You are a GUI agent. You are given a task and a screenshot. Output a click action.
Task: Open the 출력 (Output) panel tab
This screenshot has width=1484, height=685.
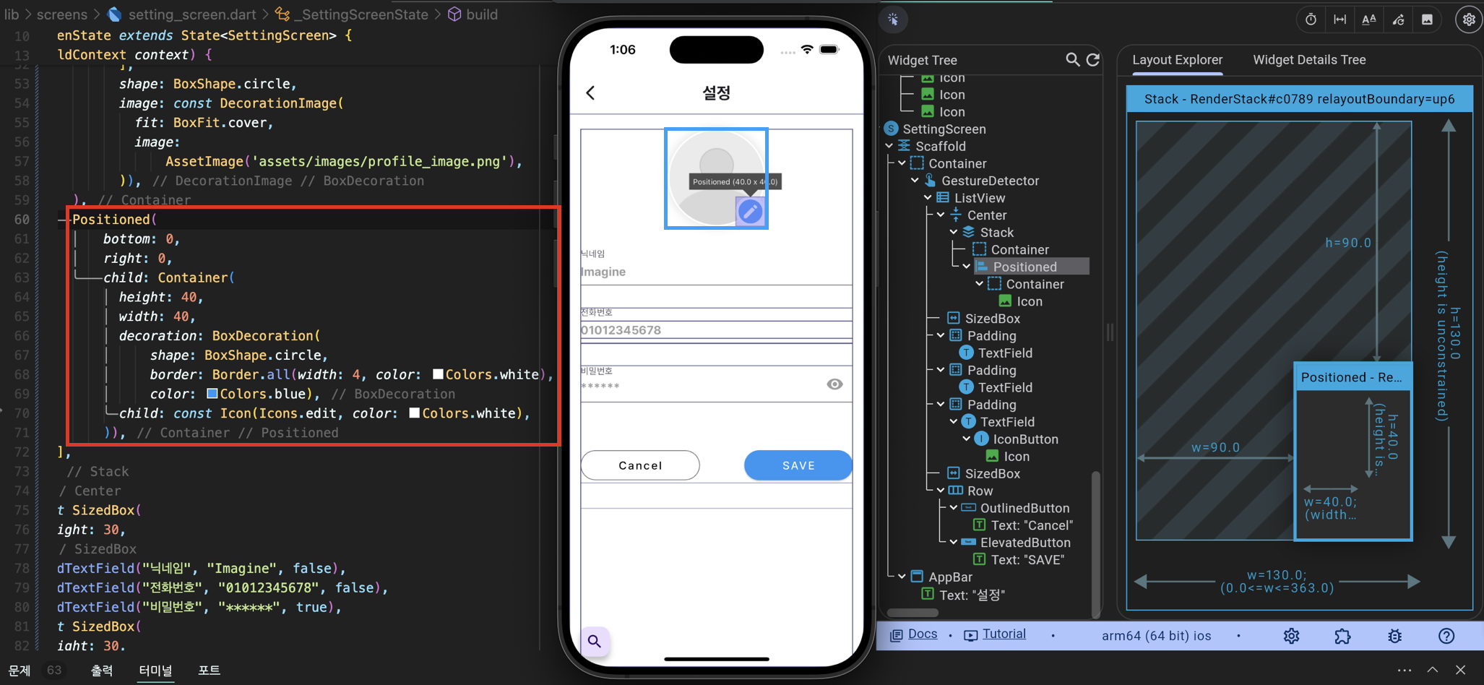[102, 671]
